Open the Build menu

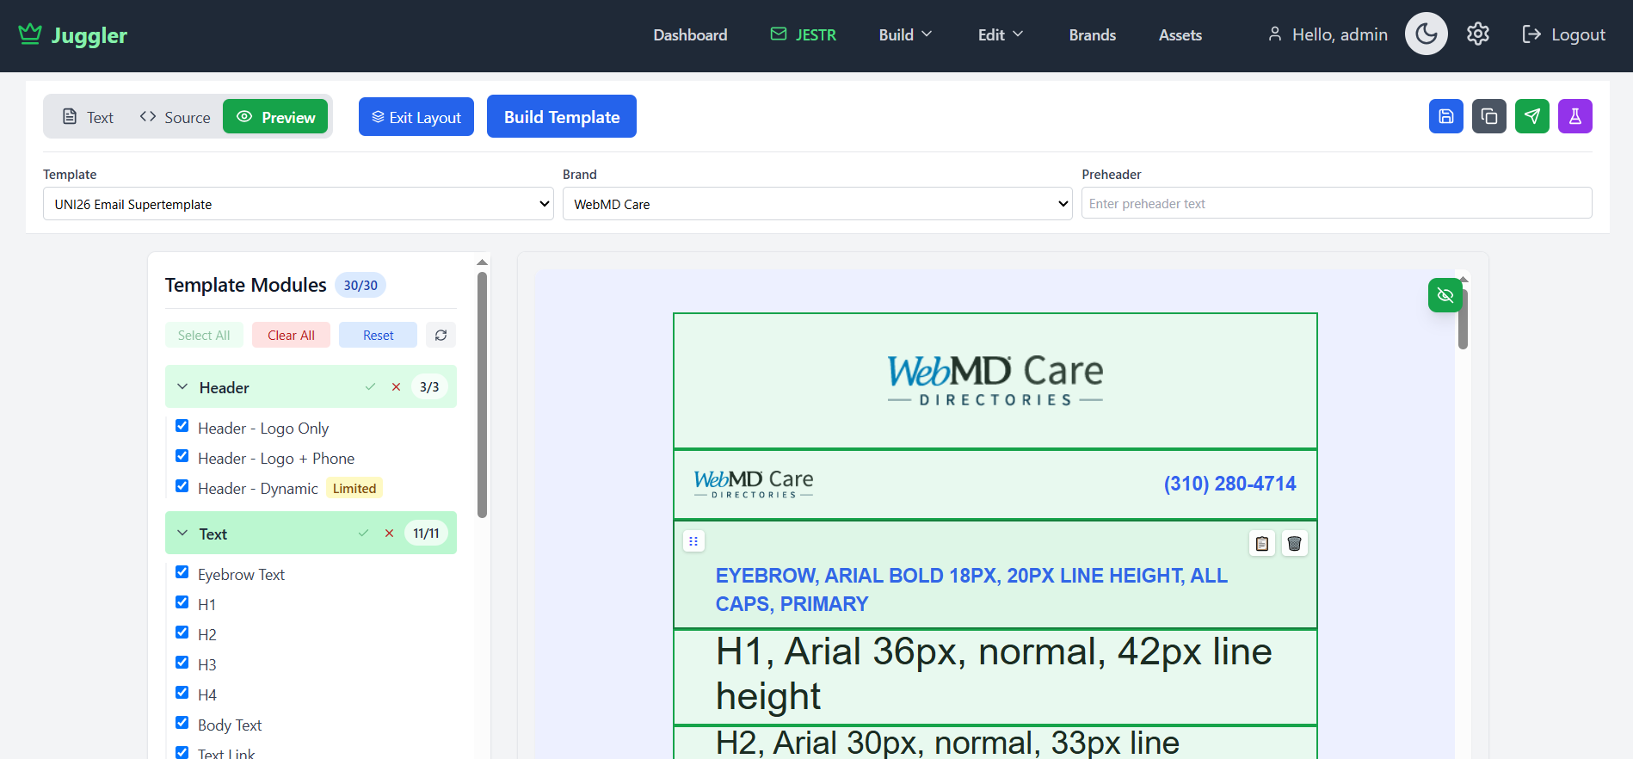coord(905,34)
